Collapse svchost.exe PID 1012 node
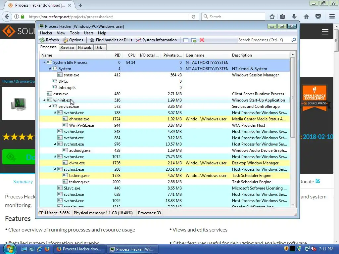The height and width of the screenshot is (254, 339). 55,156
